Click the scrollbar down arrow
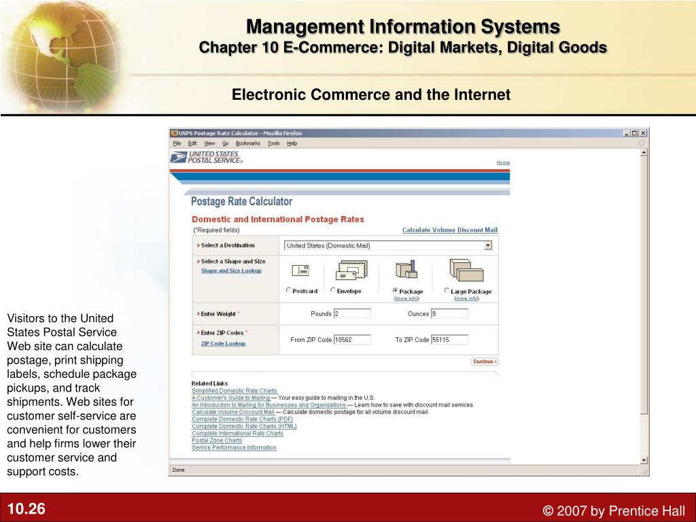 [644, 460]
